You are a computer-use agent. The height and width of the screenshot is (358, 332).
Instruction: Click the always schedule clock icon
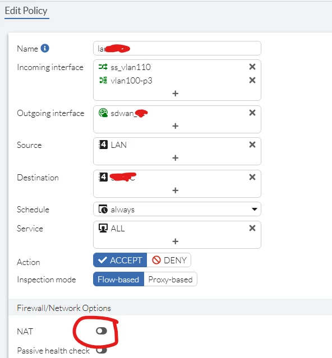103,209
